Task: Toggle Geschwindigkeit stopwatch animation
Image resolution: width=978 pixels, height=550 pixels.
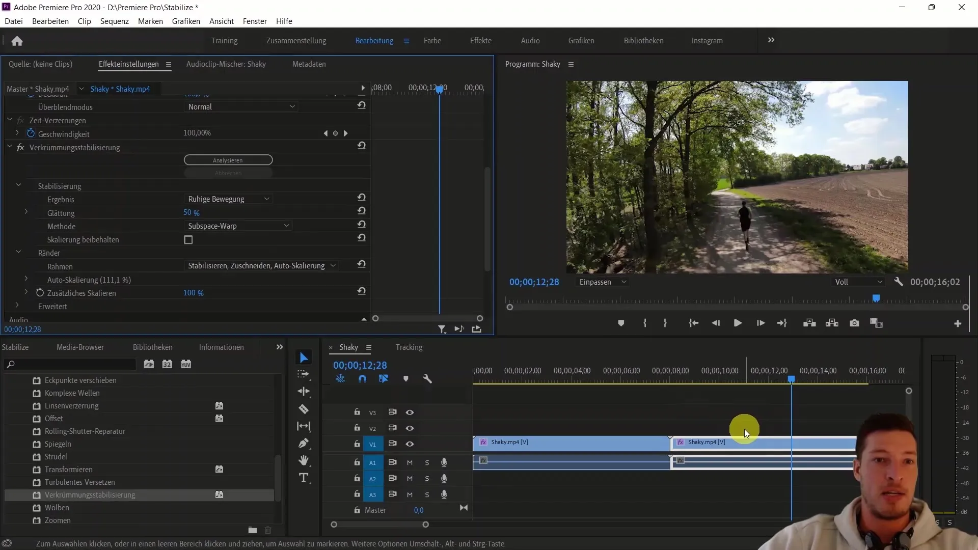Action: pos(31,133)
